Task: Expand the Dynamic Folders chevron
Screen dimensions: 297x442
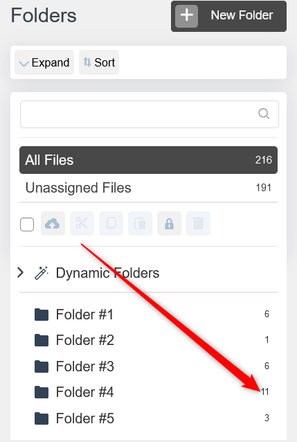Action: (20, 272)
